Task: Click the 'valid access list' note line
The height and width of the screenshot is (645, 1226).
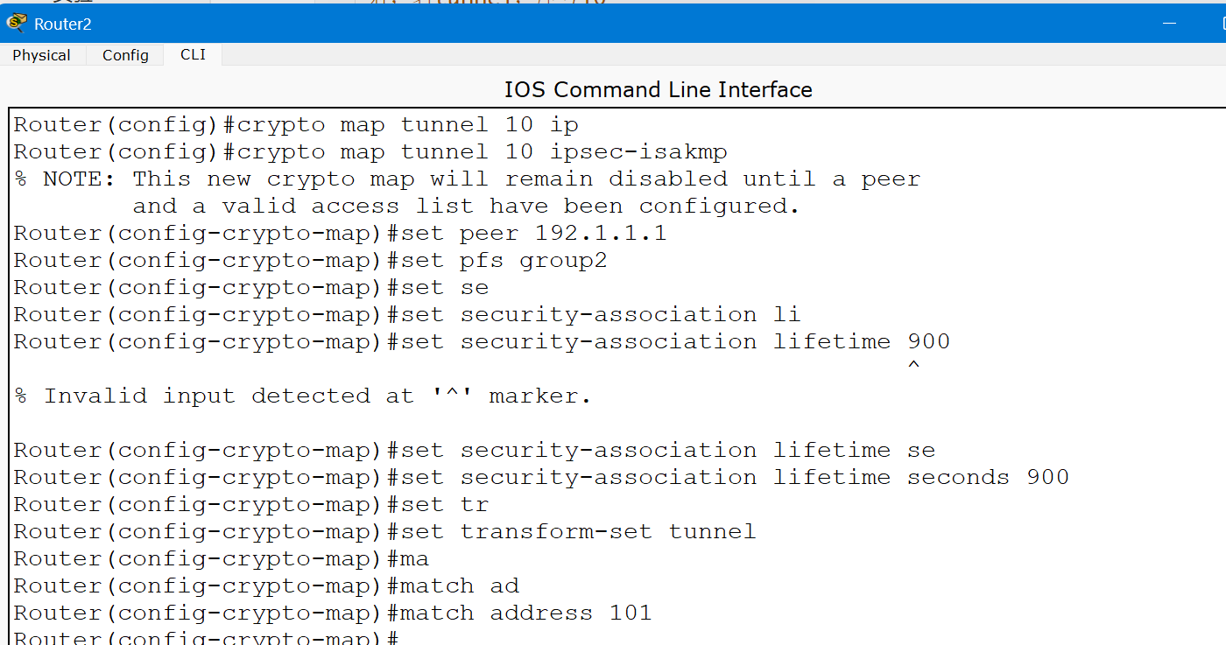Action: coord(466,207)
